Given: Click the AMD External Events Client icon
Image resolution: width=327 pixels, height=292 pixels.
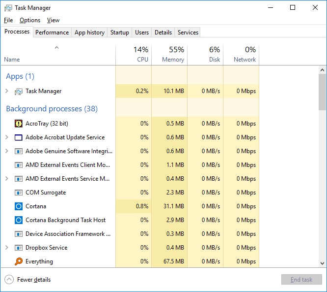Looking at the screenshot, I should tap(19, 165).
